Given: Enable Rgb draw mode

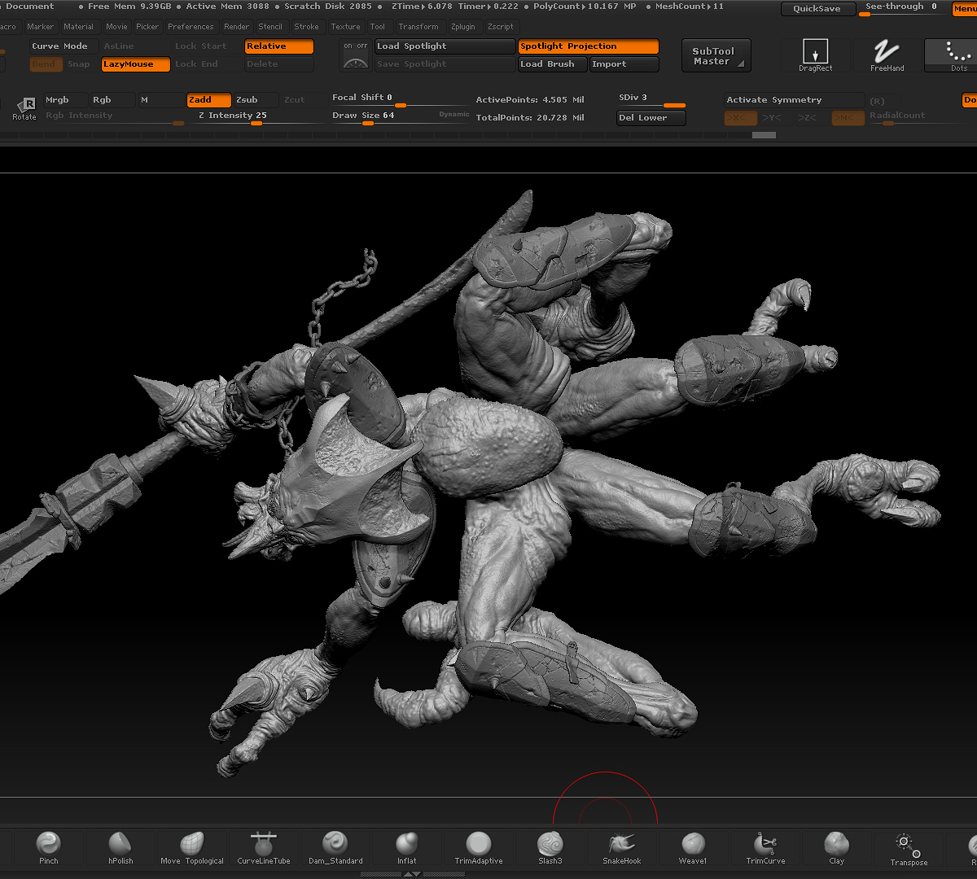Looking at the screenshot, I should [112, 100].
